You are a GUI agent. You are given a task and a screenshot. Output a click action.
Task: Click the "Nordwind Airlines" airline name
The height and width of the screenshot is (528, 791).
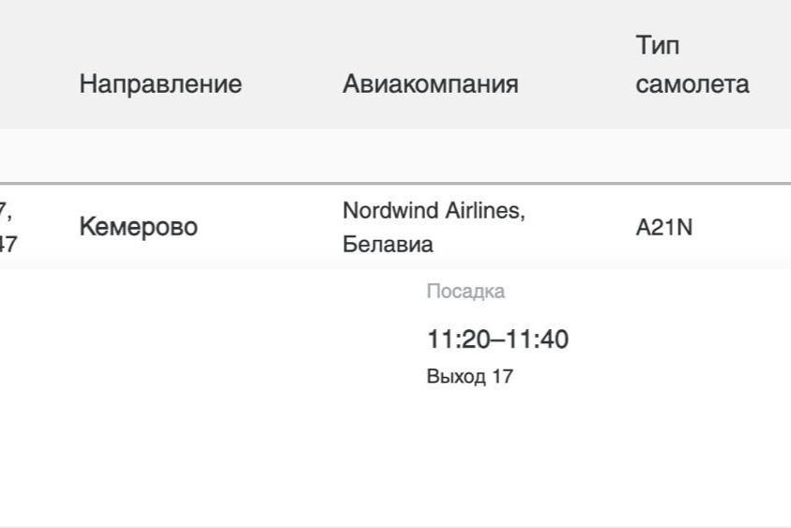click(x=432, y=211)
